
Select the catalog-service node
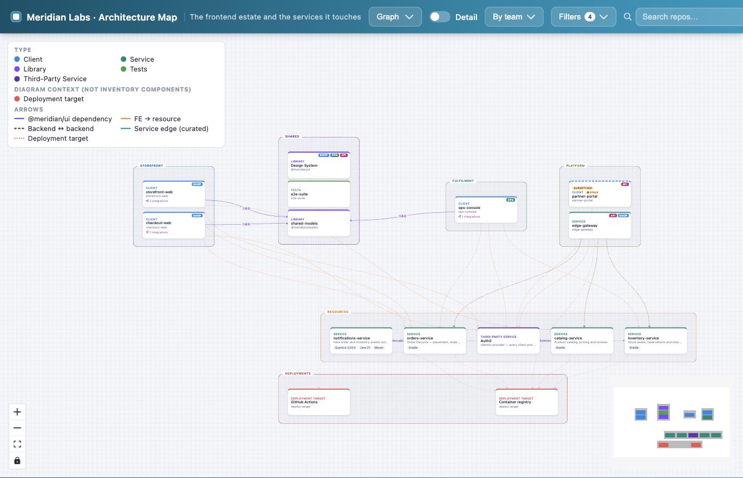pyautogui.click(x=582, y=341)
